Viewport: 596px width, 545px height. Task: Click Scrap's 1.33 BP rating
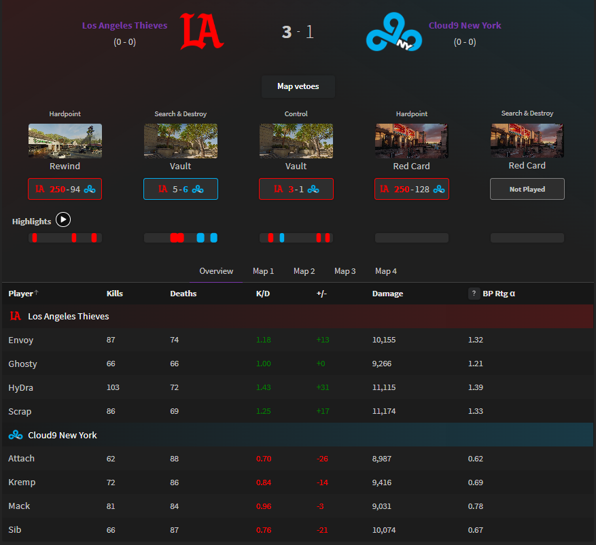tap(476, 411)
